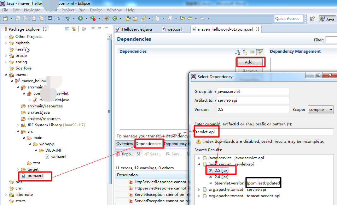
Task: Open the Scope compile combo box
Action: 321,110
